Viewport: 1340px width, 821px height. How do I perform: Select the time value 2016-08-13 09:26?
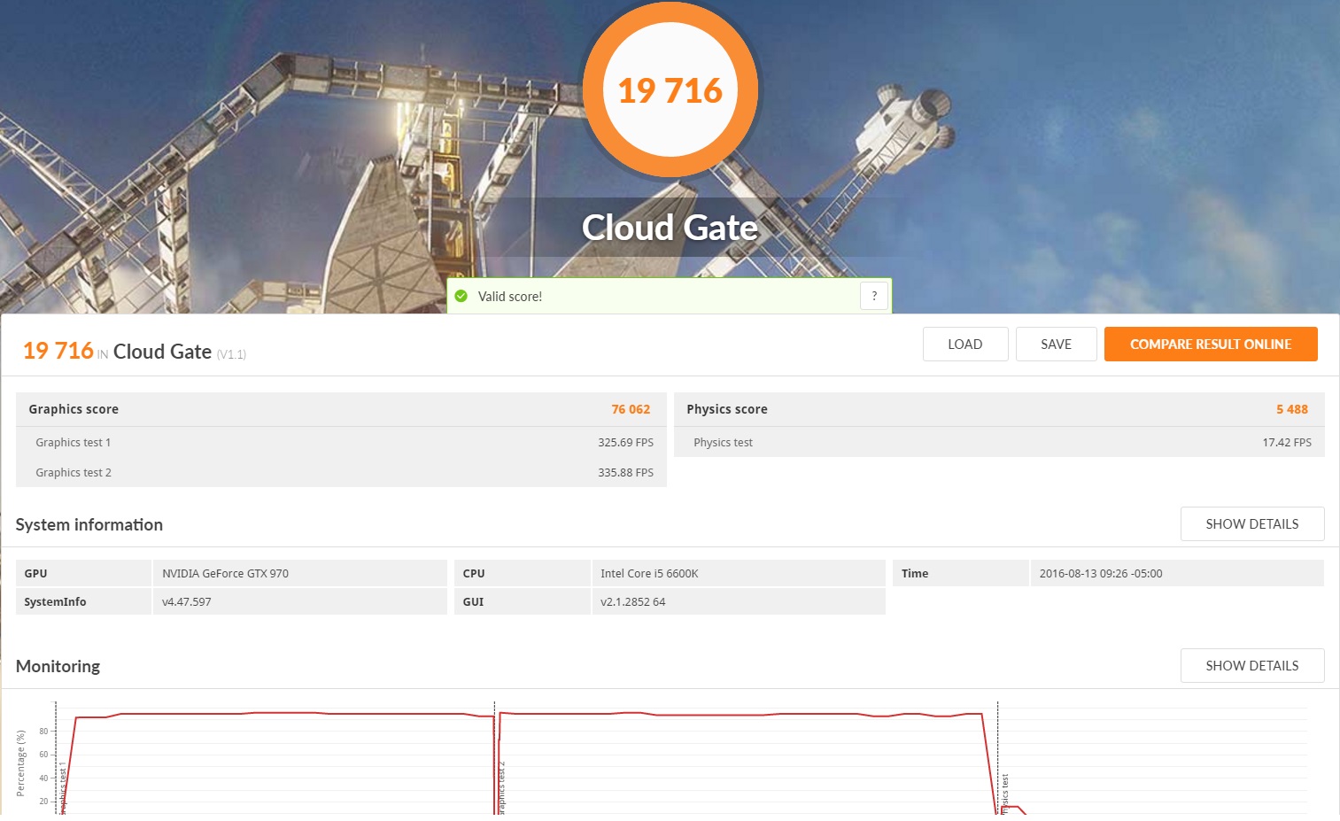click(x=1101, y=574)
